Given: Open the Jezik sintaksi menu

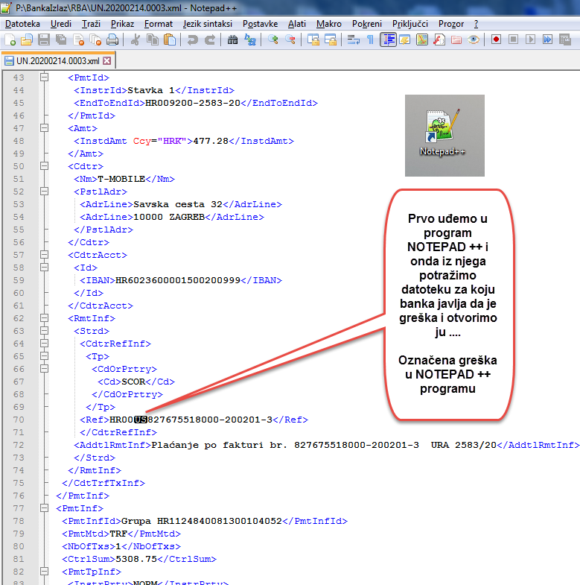Looking at the screenshot, I should (207, 24).
